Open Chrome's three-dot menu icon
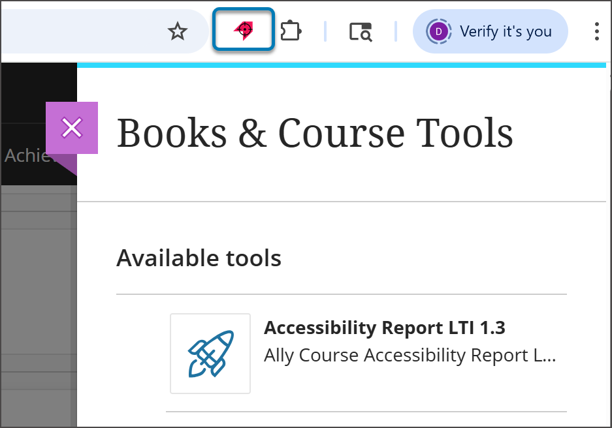 596,31
